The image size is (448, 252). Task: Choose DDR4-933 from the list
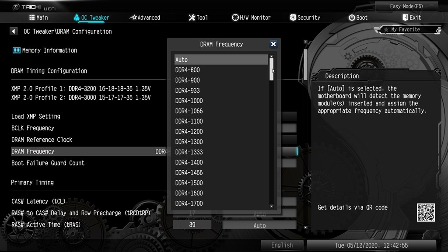[221, 91]
